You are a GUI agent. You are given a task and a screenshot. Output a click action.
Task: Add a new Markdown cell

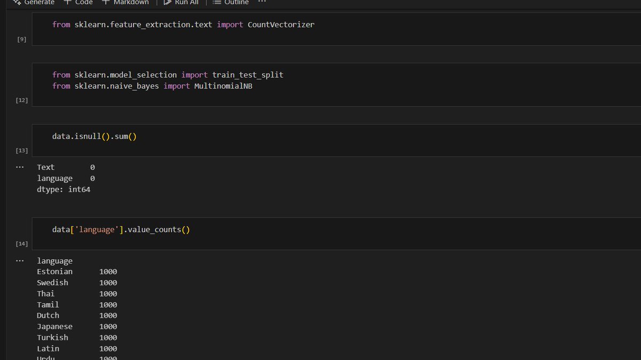[125, 2]
